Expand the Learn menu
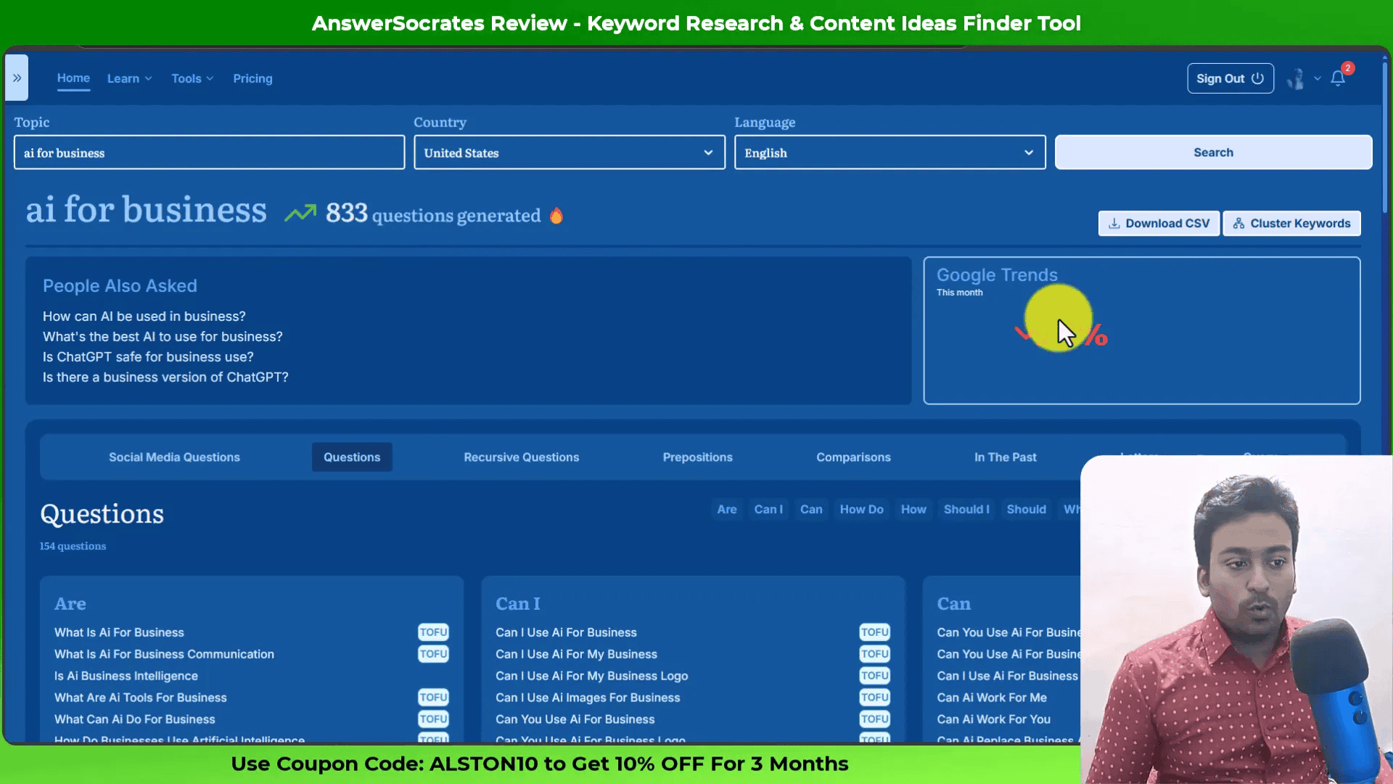Screen dimensions: 1393x784 coord(130,78)
